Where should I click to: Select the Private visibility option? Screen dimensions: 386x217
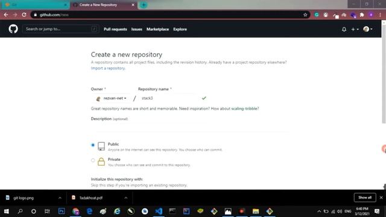point(93,160)
